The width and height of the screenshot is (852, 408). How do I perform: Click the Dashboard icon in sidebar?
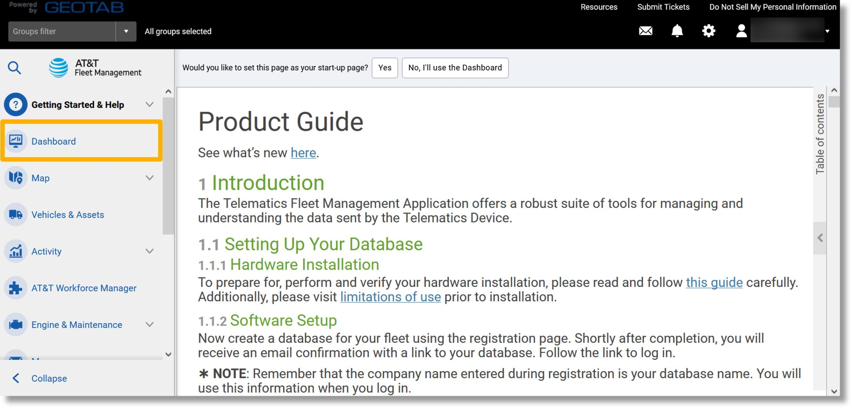(x=16, y=141)
